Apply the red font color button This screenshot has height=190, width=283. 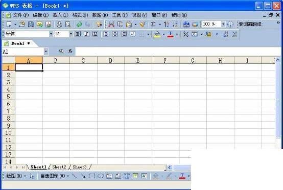[x=171, y=34]
